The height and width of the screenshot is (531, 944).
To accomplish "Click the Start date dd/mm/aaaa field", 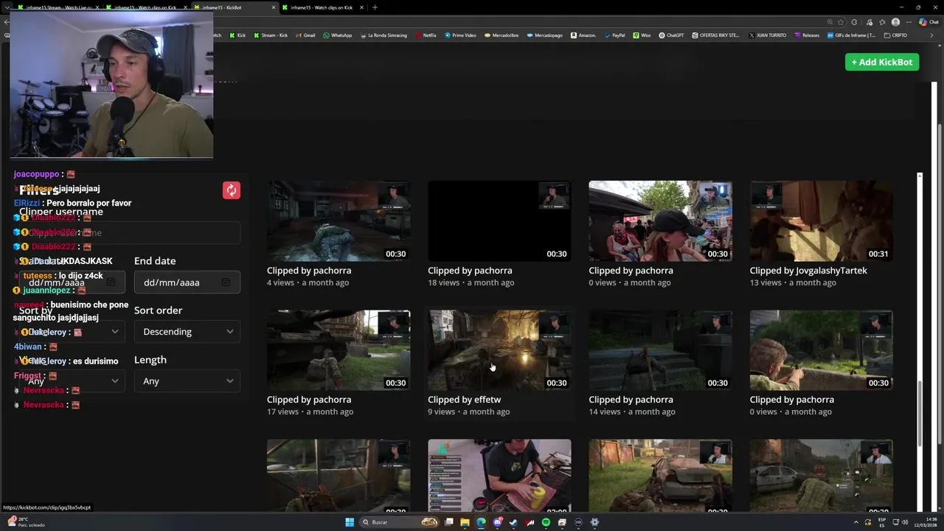I will pyautogui.click(x=72, y=282).
